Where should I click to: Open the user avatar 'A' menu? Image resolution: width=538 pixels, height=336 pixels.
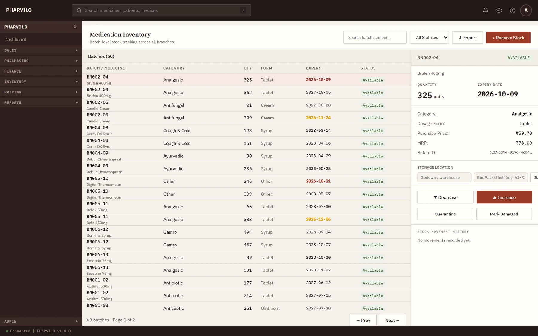(526, 10)
